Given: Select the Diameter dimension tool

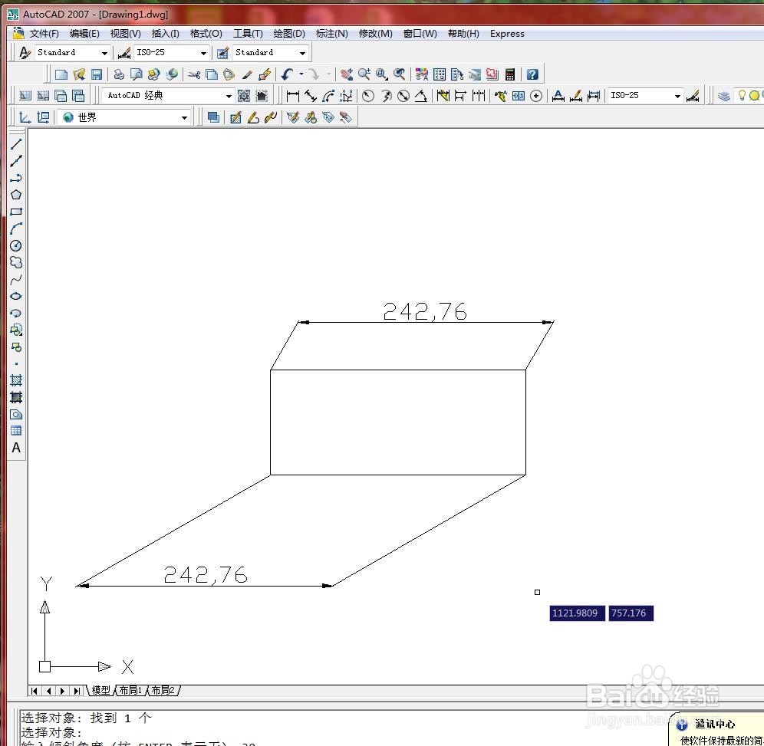Looking at the screenshot, I should (x=403, y=96).
